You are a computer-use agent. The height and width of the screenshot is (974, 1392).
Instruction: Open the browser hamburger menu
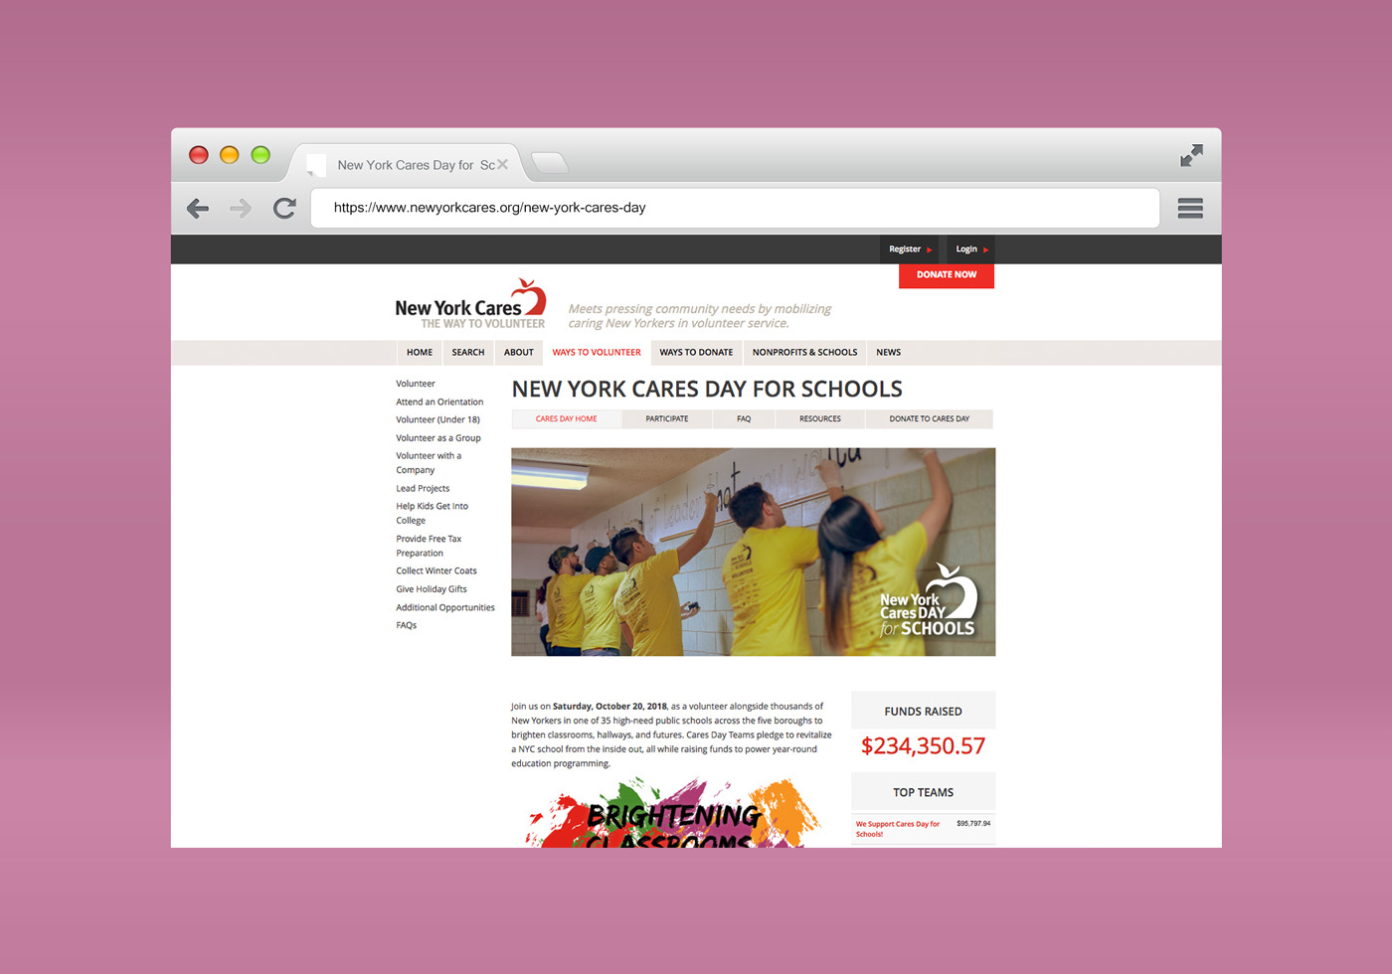(1190, 208)
